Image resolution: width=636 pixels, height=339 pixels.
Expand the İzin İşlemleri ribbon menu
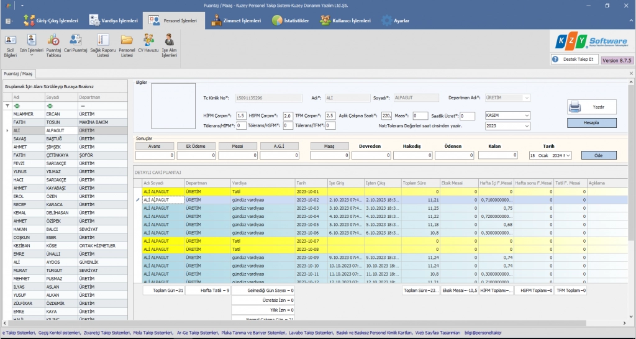click(32, 55)
